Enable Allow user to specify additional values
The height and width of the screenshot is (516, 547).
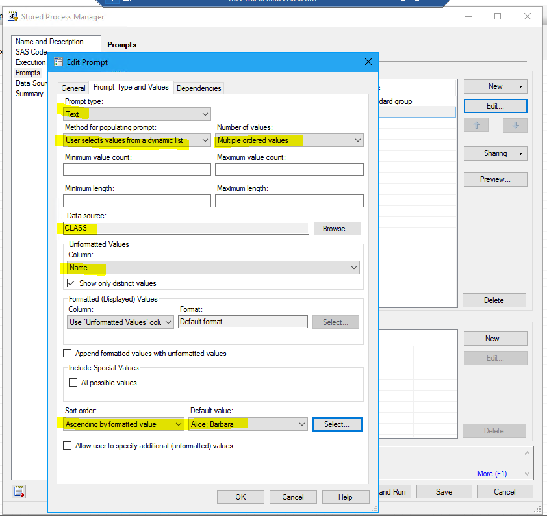click(x=68, y=446)
